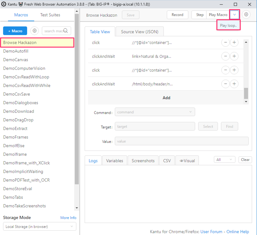The image size is (257, 235).
Task: Add command after /html/body/header row
Action: pyautogui.click(x=234, y=84)
